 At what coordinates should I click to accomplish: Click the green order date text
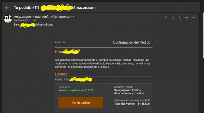(x=76, y=90)
